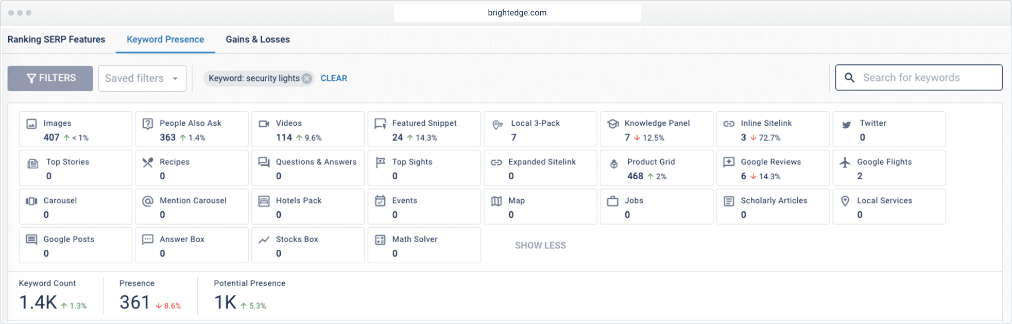Image resolution: width=1012 pixels, height=324 pixels.
Task: Collapse the feature list with SHOW LESS
Action: (x=540, y=246)
